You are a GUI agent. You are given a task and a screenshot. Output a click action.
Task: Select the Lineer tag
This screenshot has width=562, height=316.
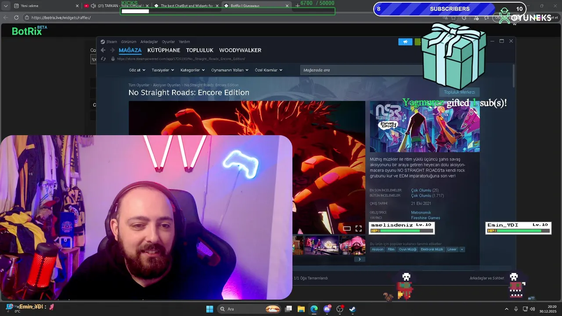click(x=452, y=249)
